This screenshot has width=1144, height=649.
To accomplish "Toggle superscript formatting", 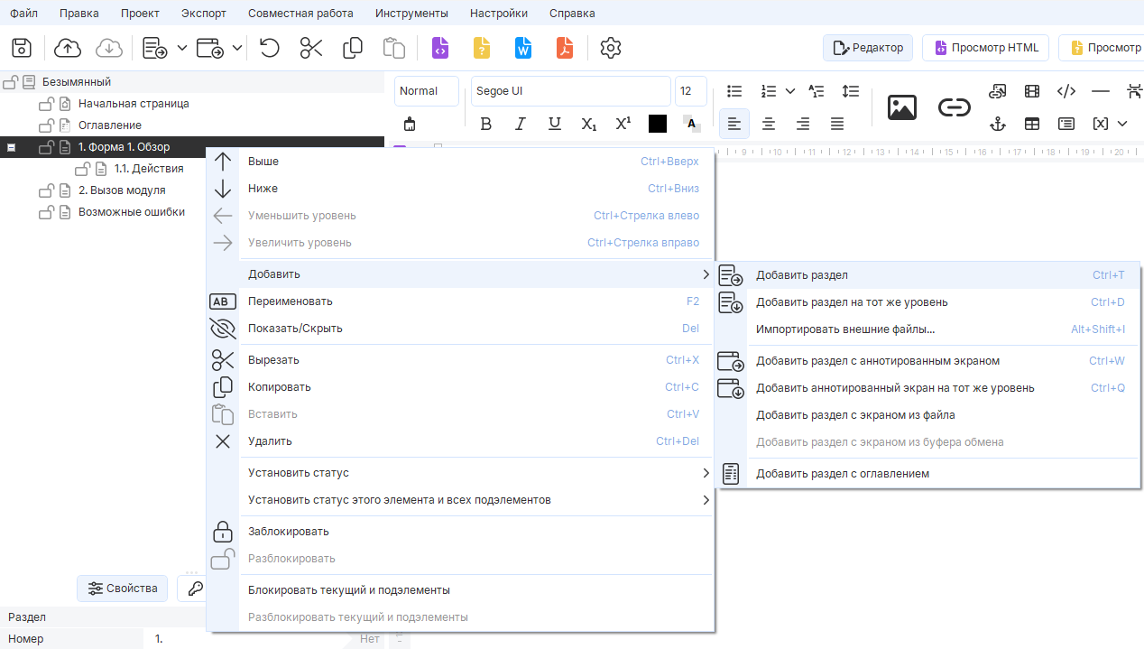I will pos(623,124).
